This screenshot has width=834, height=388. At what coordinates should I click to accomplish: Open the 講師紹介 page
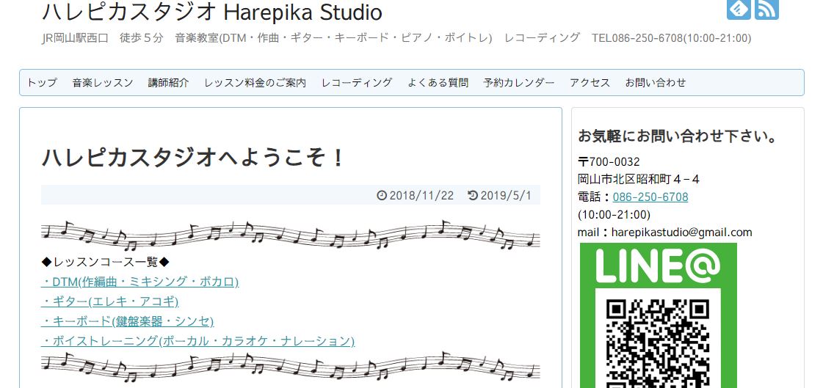tap(168, 83)
